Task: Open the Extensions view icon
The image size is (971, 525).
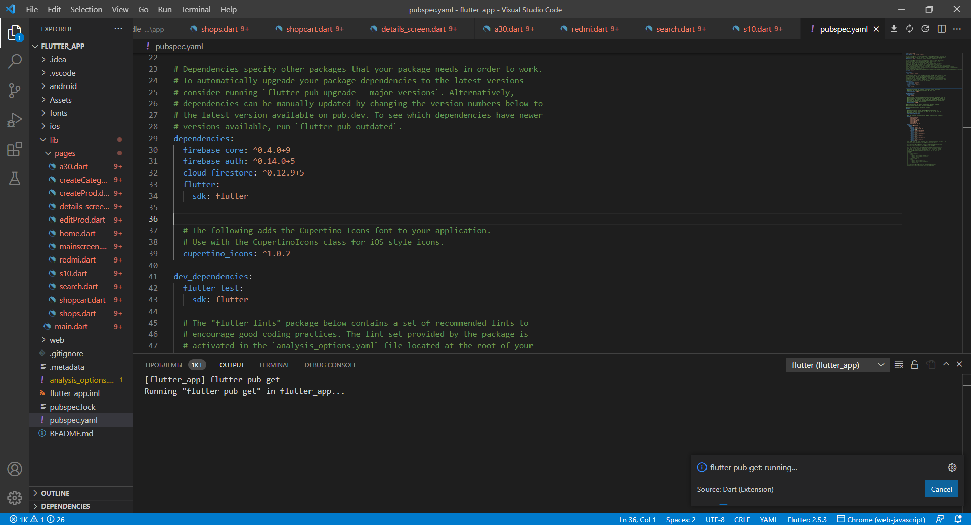Action: click(15, 149)
